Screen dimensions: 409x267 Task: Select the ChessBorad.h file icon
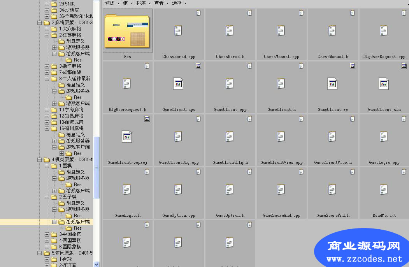229,30
